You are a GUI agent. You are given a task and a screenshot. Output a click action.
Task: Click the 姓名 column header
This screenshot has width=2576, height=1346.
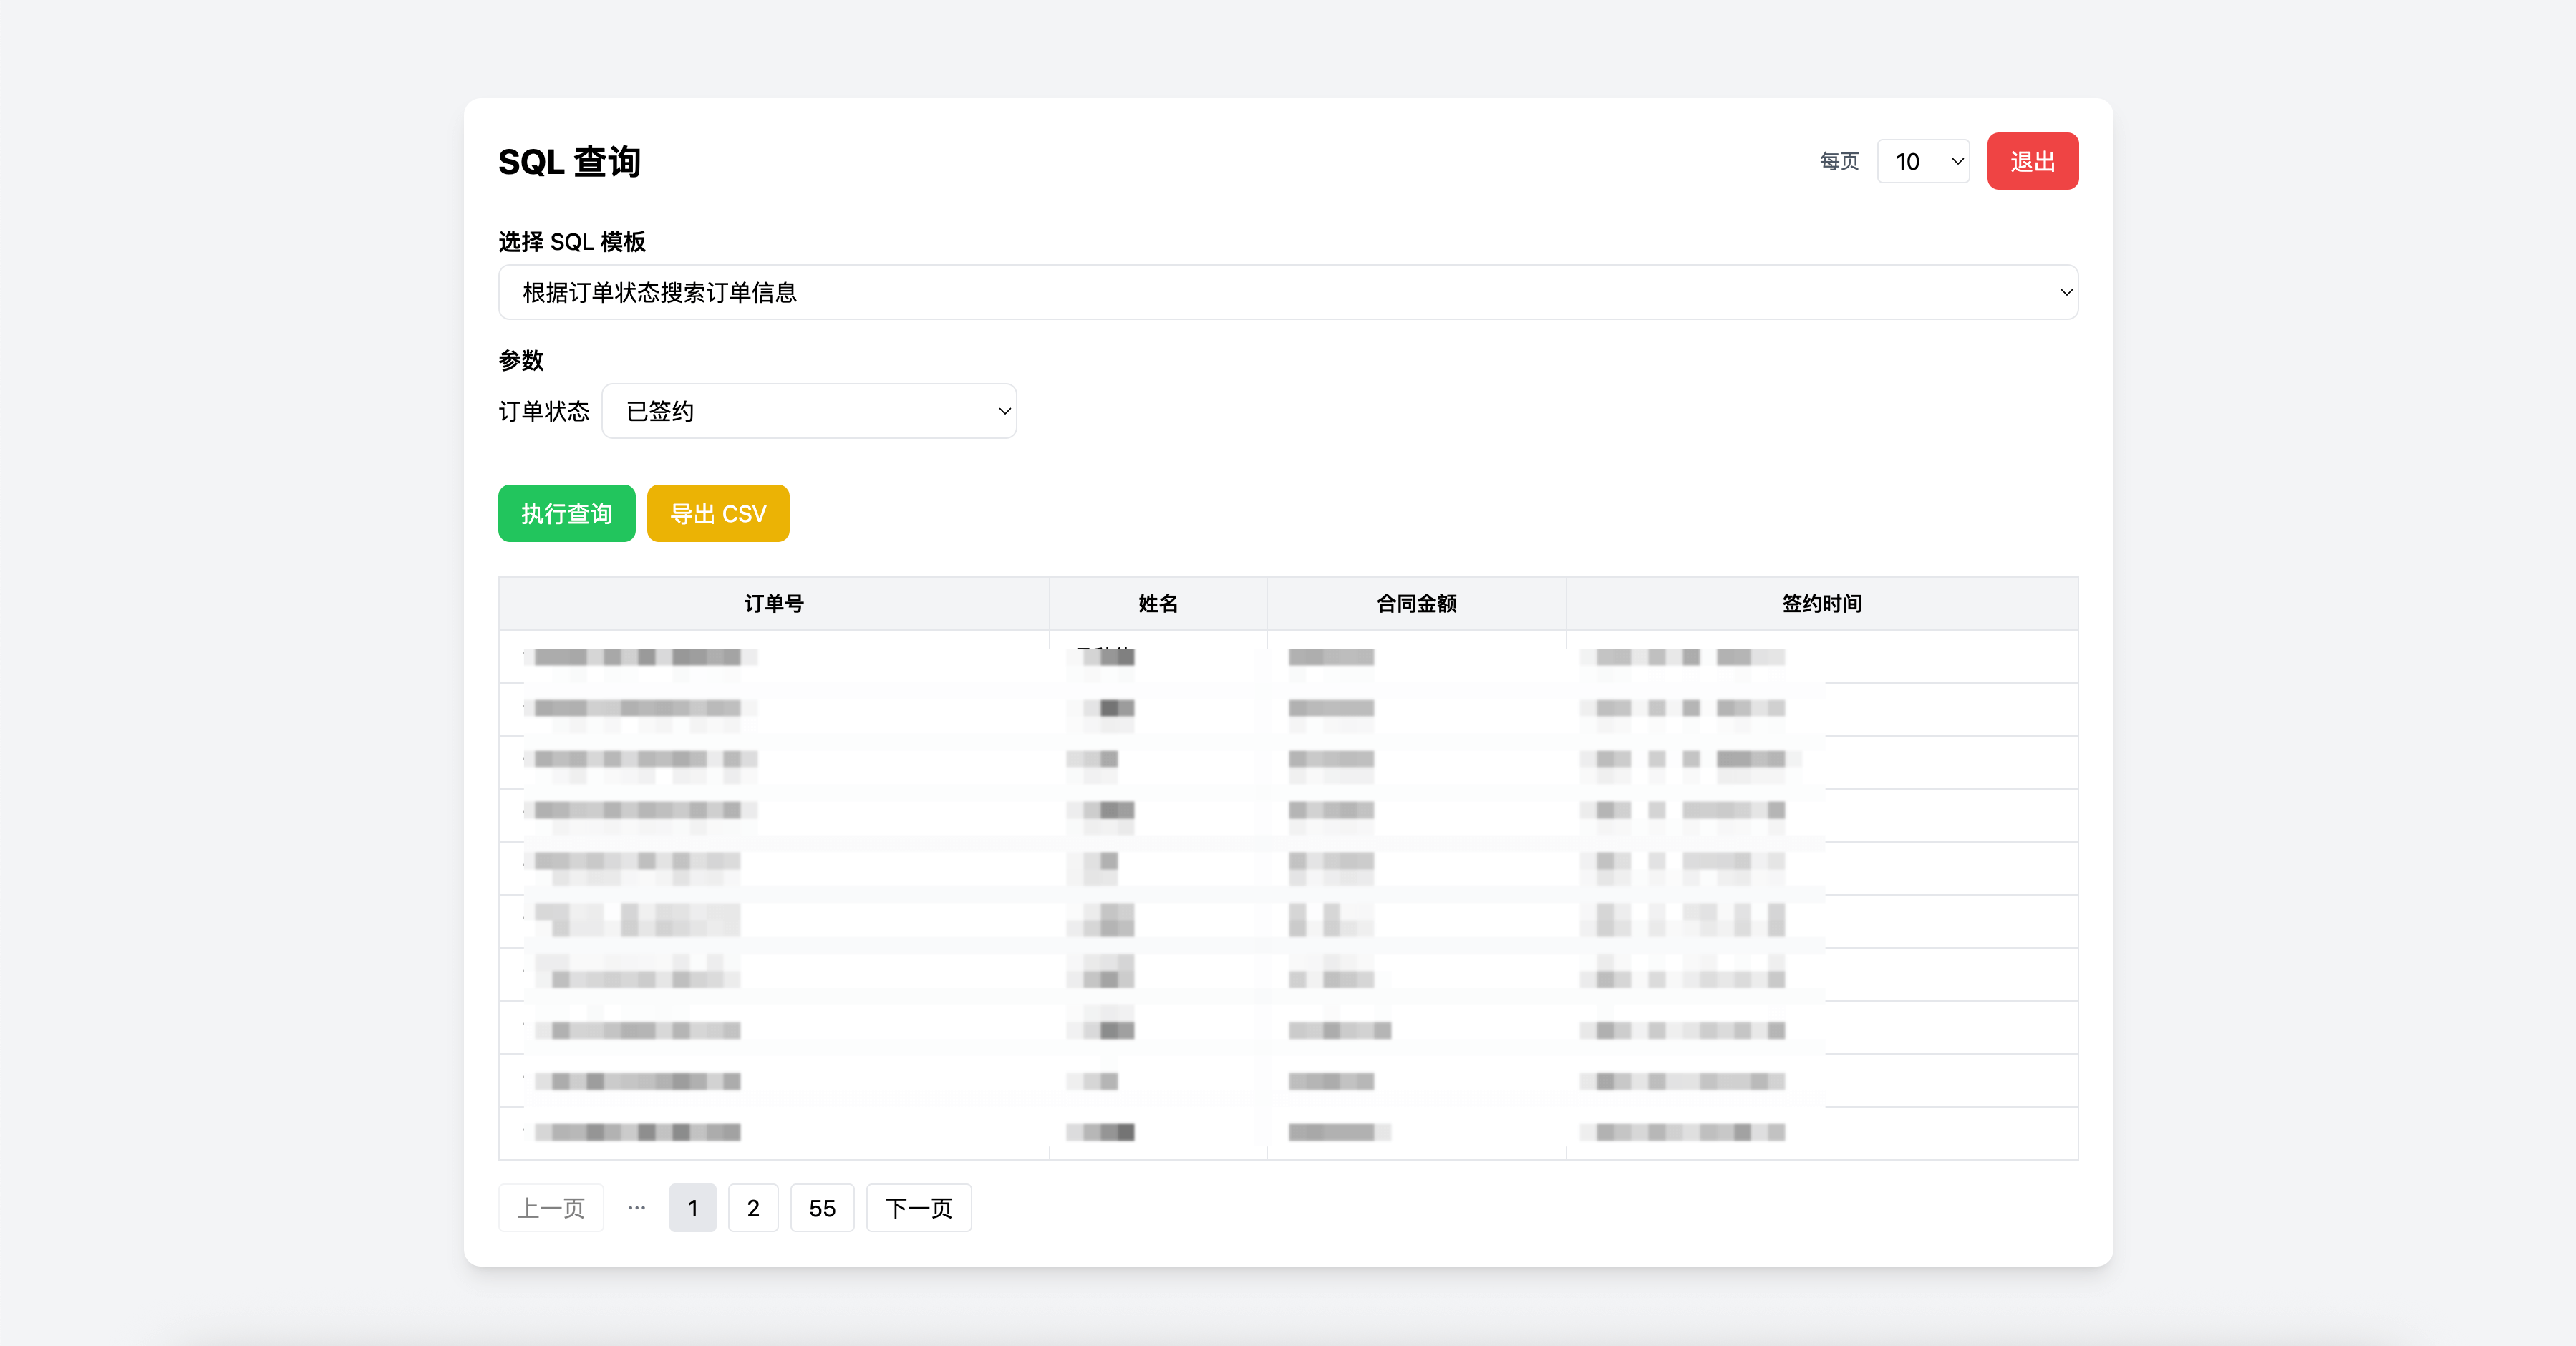[x=1157, y=603]
